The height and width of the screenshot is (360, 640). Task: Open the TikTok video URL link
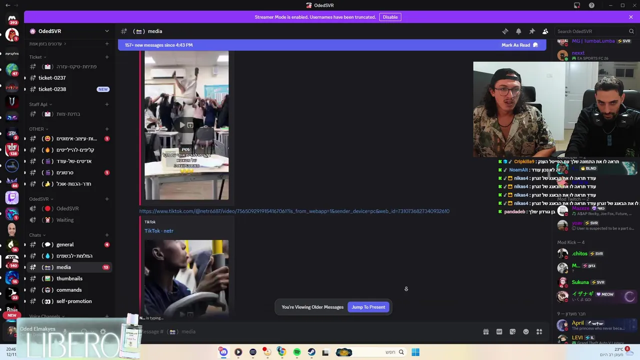294,211
